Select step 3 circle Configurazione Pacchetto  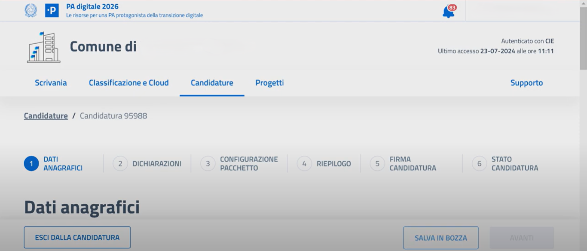[x=208, y=164]
